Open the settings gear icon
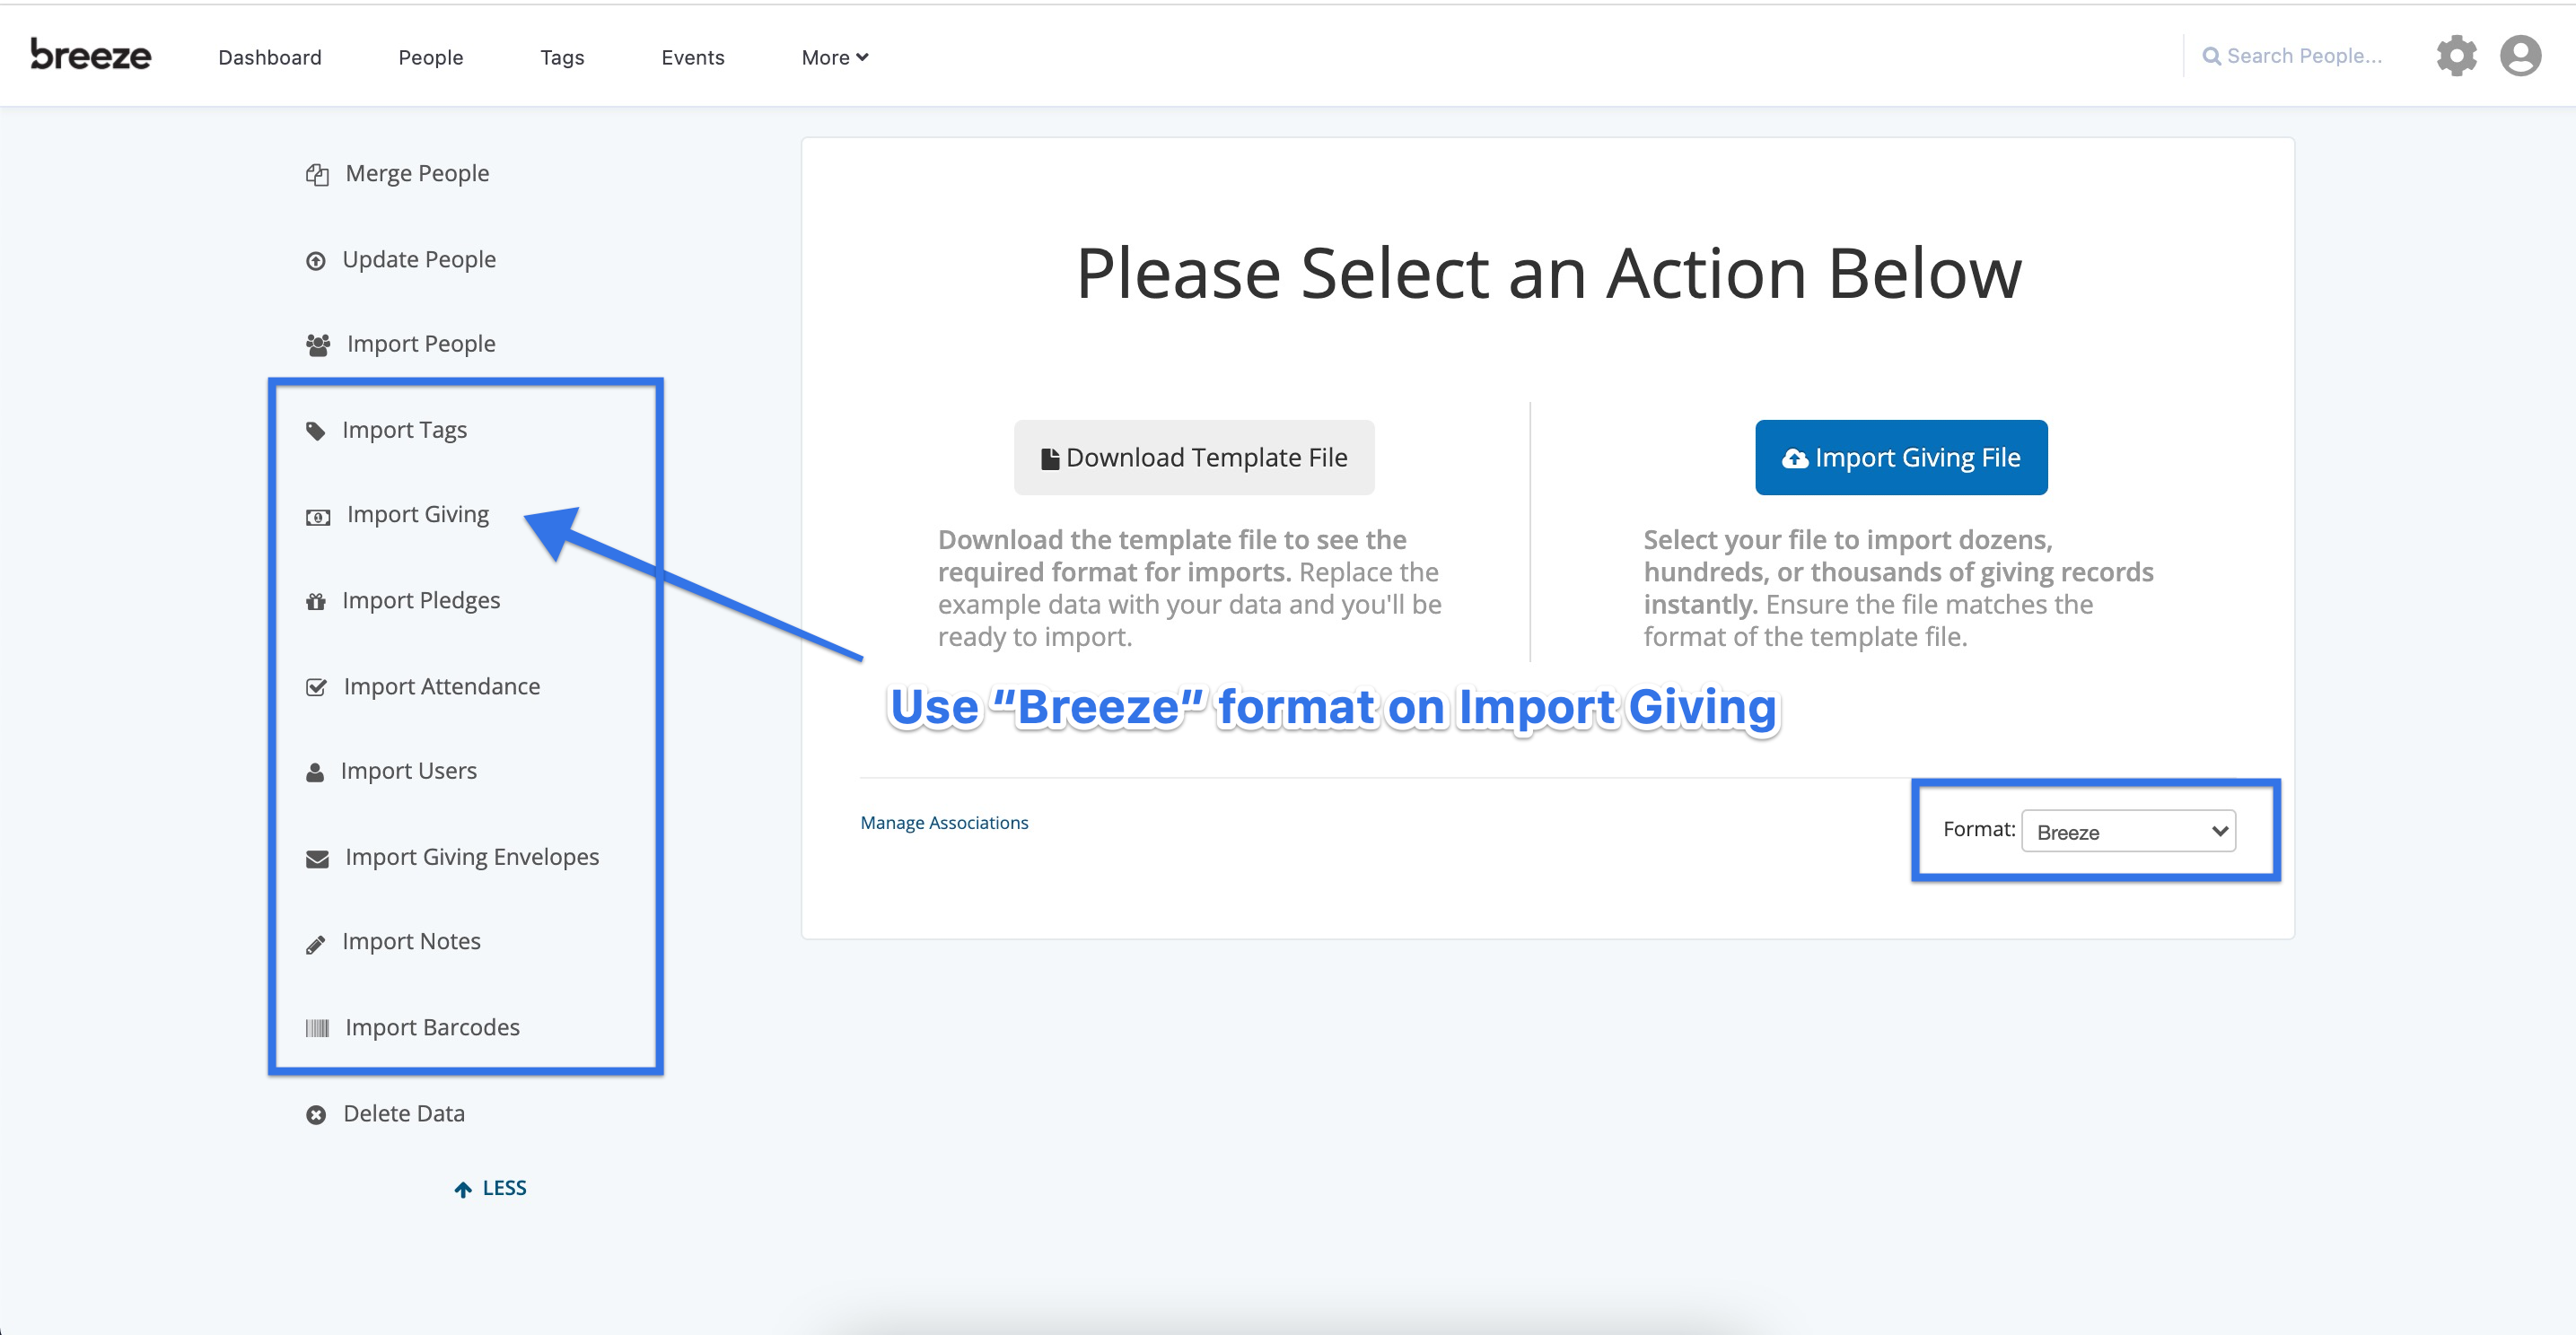 point(2456,56)
